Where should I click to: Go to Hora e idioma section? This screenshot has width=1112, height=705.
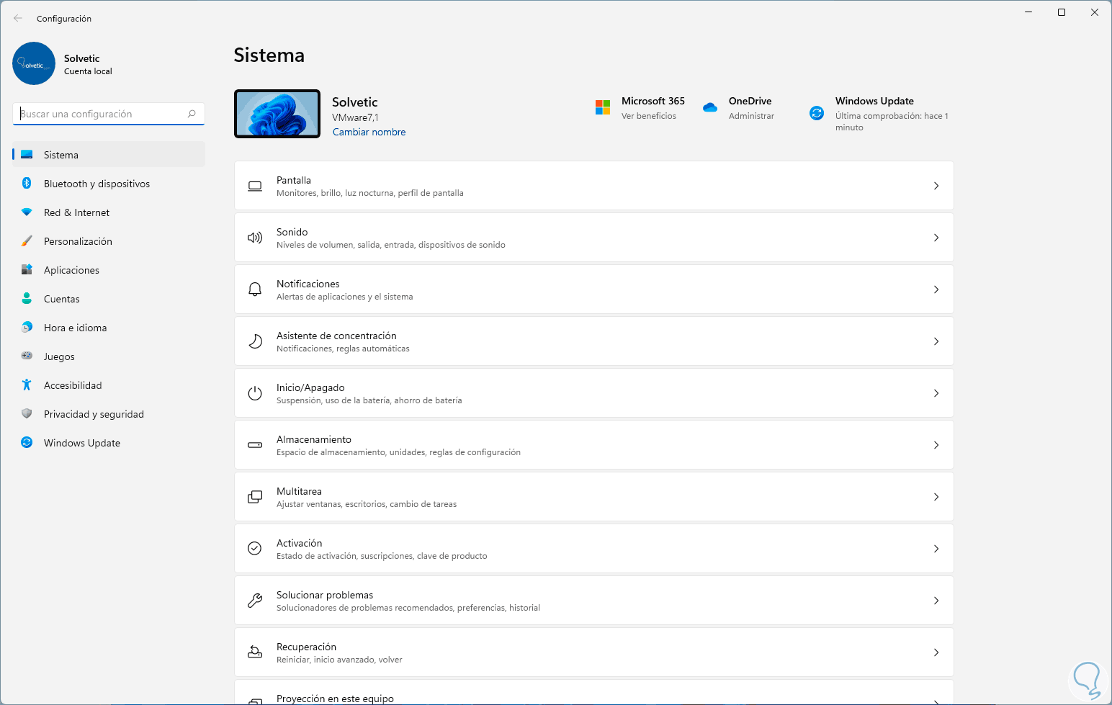click(x=75, y=328)
